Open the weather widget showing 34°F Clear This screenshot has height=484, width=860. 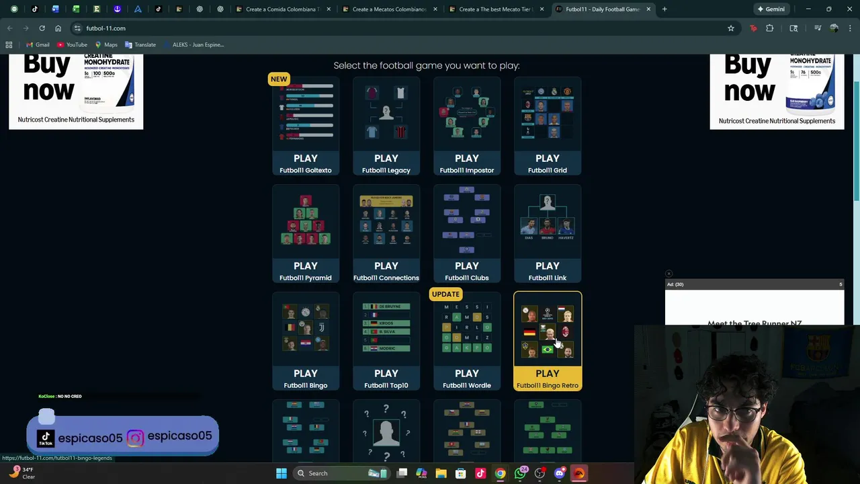pos(21,473)
